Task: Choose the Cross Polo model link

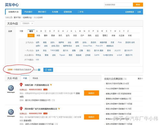Action: pyautogui.click(x=87, y=46)
